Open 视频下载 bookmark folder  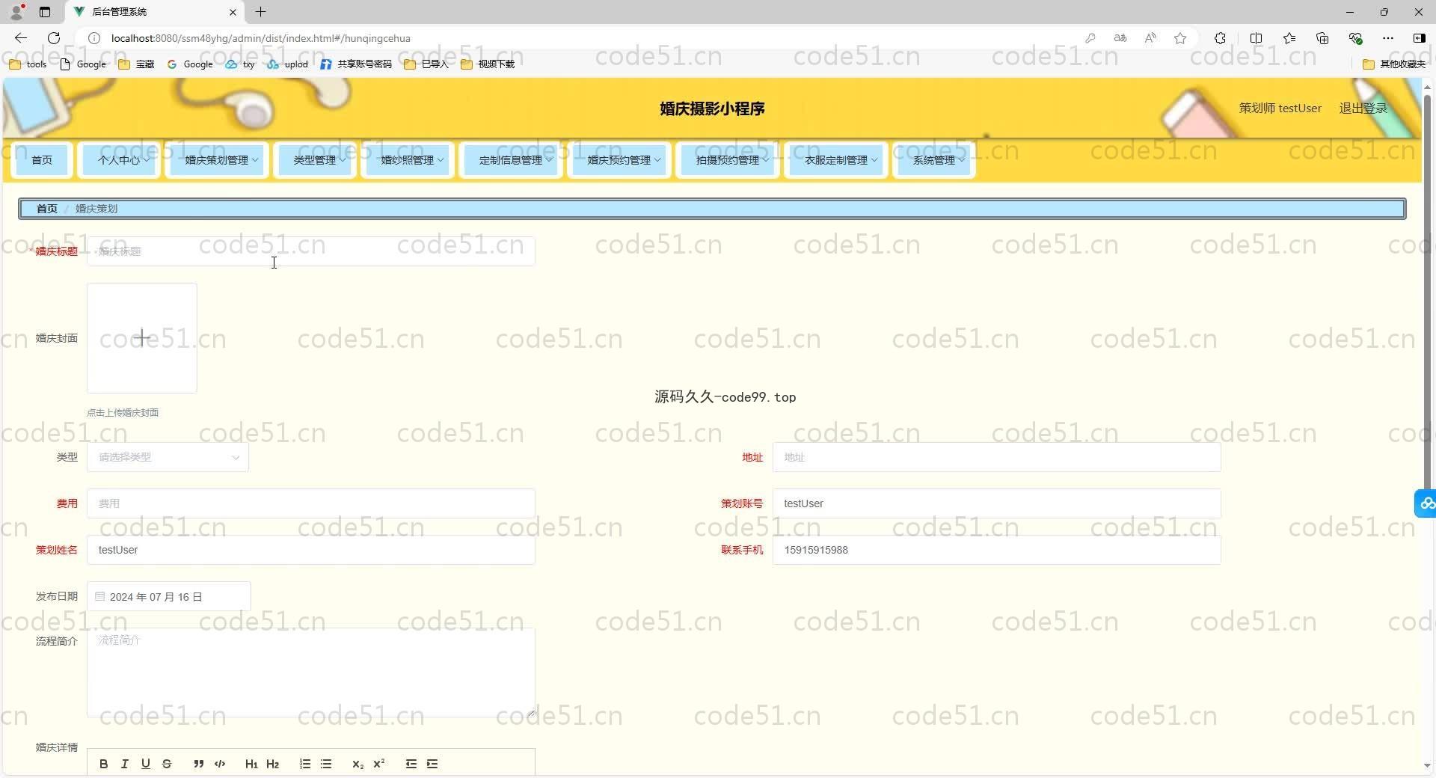pos(488,64)
